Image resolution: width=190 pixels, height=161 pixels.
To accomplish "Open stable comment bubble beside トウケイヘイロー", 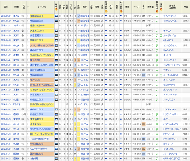I will [x=157, y=114].
